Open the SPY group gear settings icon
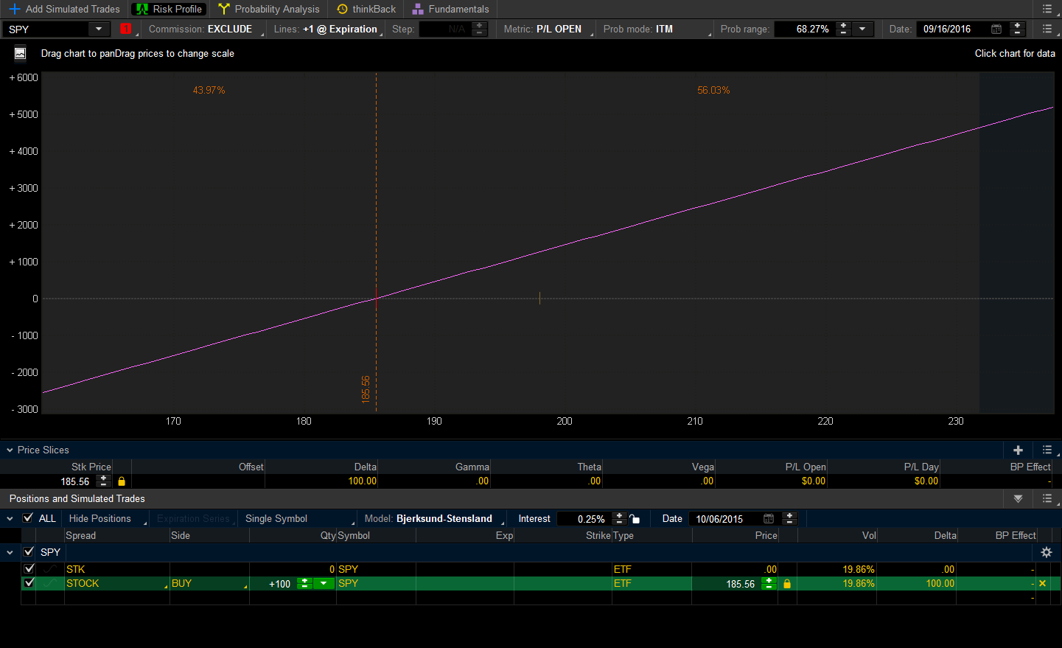 click(x=1047, y=552)
